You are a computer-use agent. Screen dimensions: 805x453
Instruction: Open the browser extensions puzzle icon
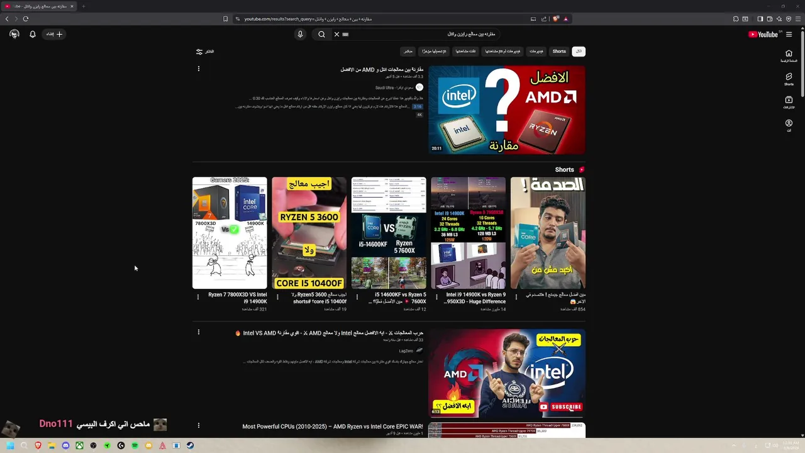(736, 19)
